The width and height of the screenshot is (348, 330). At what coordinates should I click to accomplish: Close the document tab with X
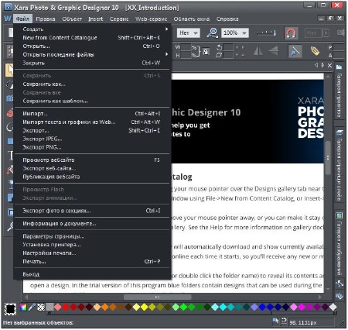(329, 65)
